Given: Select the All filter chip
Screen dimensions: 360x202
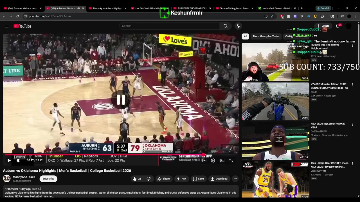Looking at the screenshot, I should (245, 36).
